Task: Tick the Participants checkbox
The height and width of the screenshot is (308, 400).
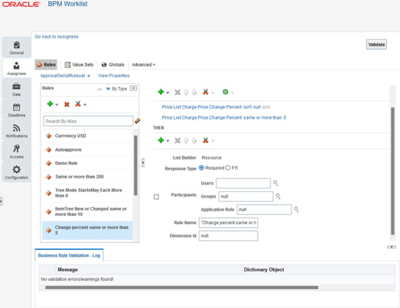Action: pyautogui.click(x=156, y=196)
